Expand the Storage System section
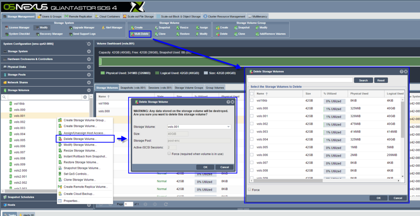This screenshot has width=420, height=216. (89, 51)
